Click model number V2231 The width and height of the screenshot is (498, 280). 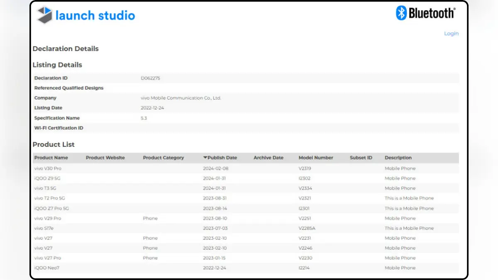[305, 238]
